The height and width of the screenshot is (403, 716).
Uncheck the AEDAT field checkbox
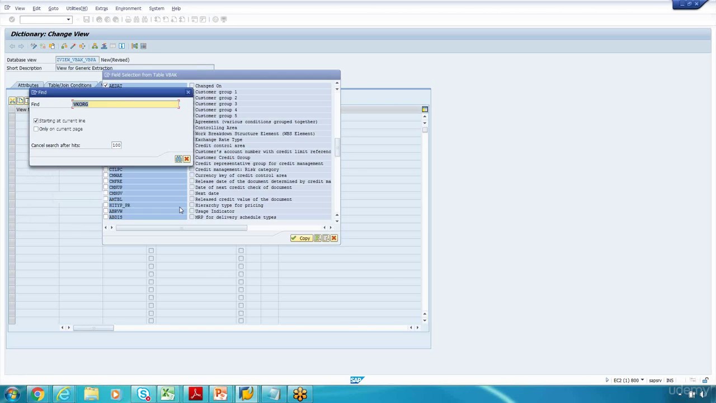[x=106, y=86]
